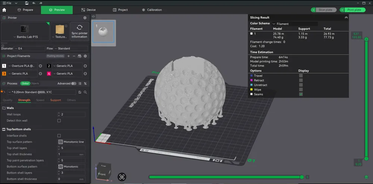Uncheck the Seams display checkbox
The width and height of the screenshot is (373, 184).
pyautogui.click(x=301, y=94)
